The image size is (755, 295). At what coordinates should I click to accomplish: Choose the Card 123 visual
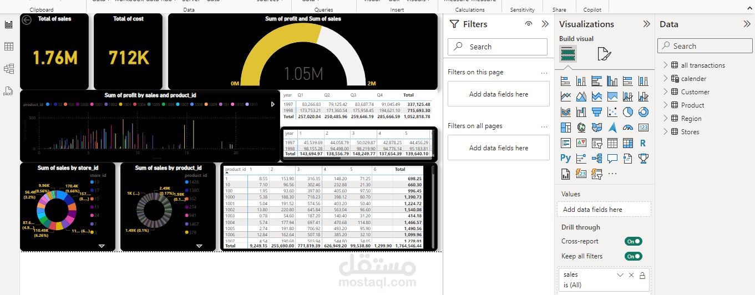[x=643, y=128]
